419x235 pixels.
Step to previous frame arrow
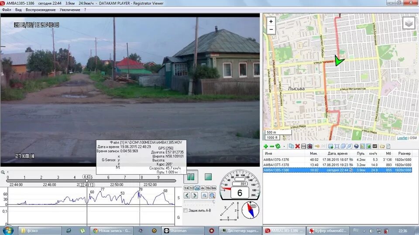(x=187, y=195)
